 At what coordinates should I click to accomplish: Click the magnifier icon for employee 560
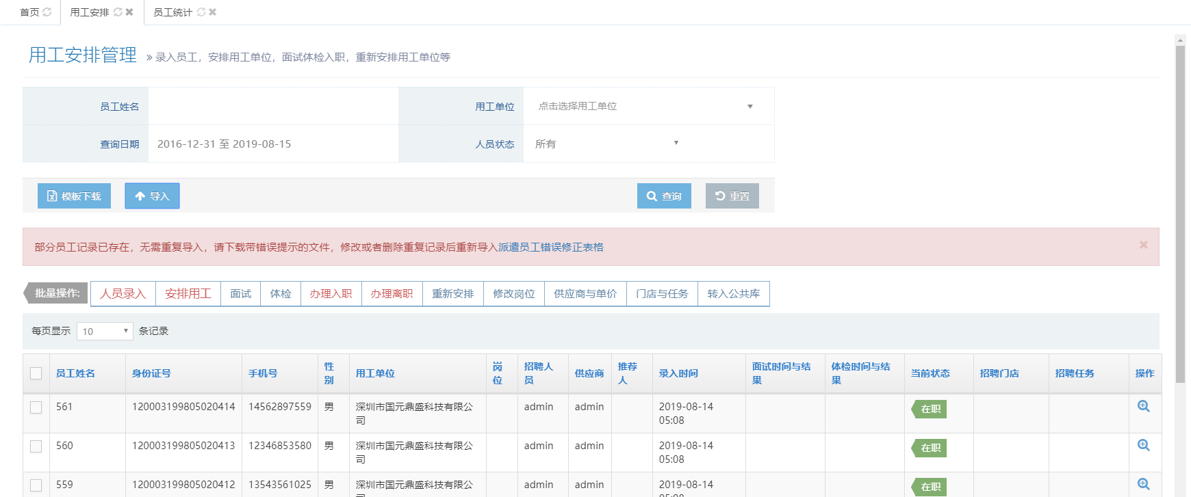pos(1143,445)
